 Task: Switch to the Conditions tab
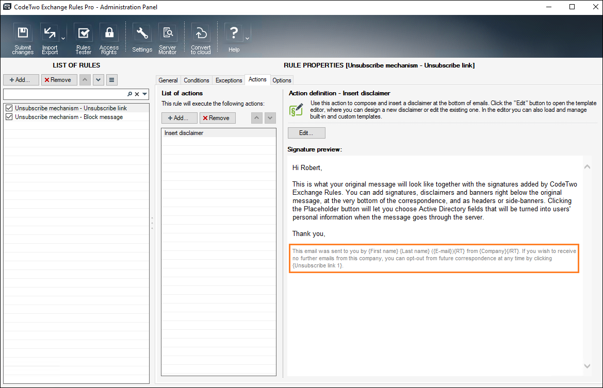[196, 80]
